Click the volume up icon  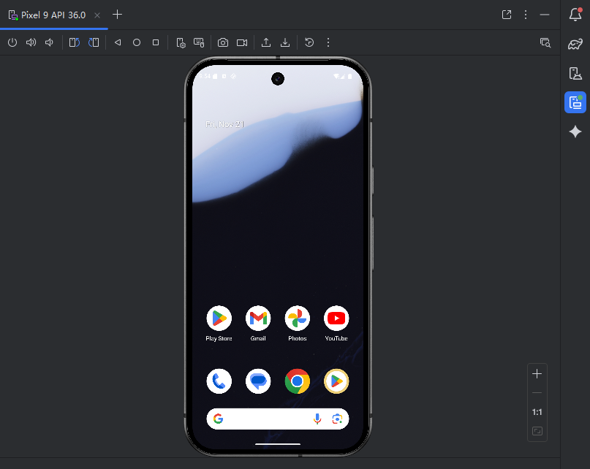point(31,43)
